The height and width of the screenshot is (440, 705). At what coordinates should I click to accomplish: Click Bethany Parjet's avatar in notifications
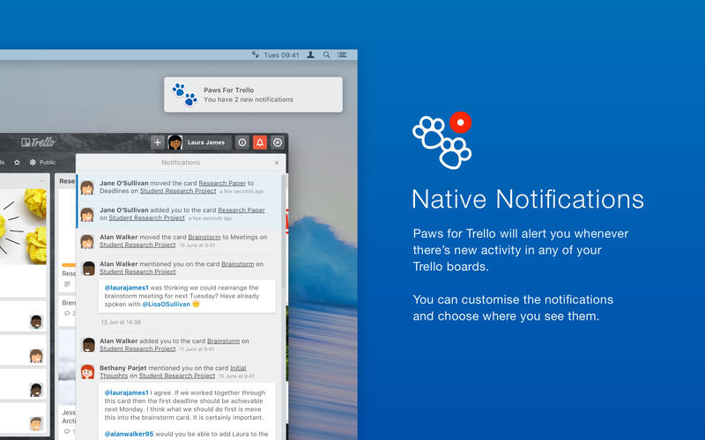87,371
